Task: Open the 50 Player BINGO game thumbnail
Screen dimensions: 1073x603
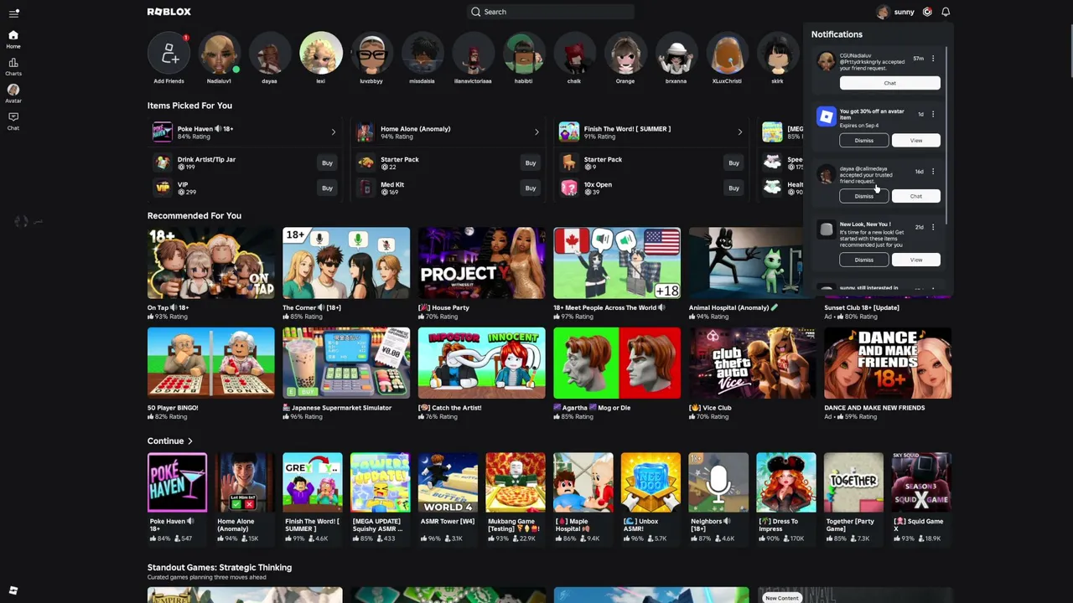Action: [210, 363]
